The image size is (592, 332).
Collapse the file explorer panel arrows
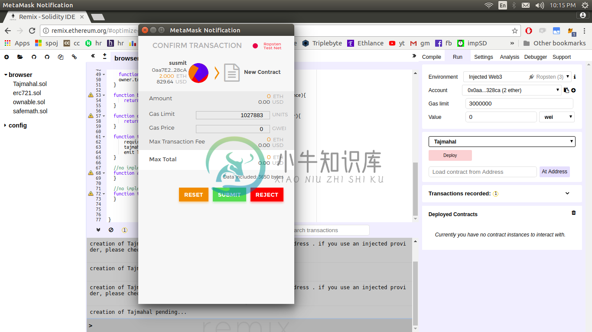click(93, 56)
